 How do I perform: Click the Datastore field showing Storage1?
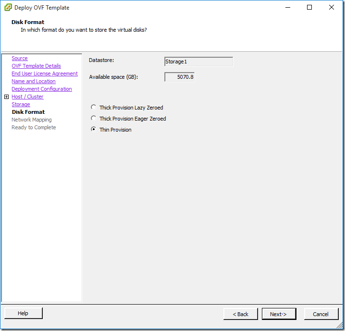[x=198, y=61]
